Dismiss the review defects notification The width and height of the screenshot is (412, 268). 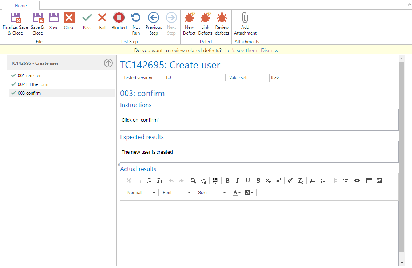click(x=269, y=51)
